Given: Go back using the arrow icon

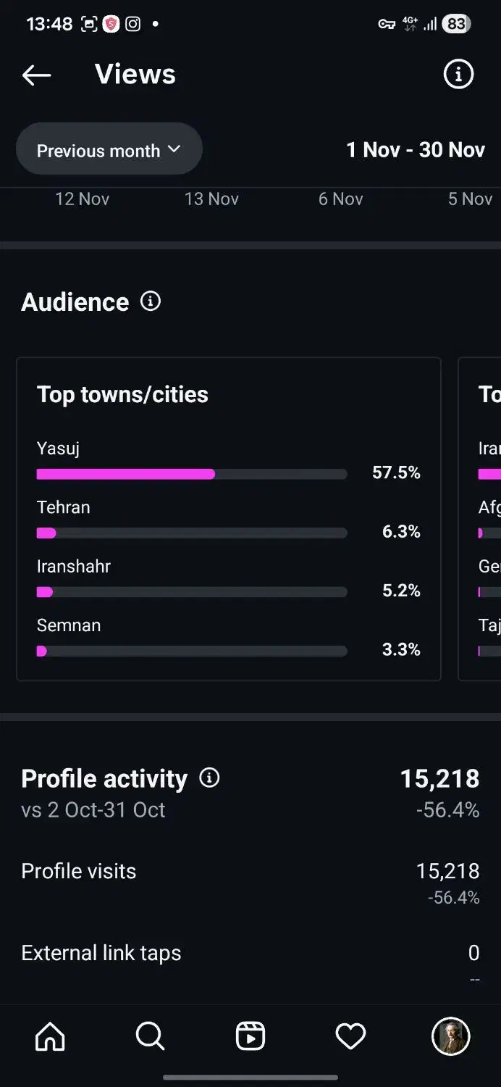Looking at the screenshot, I should (x=36, y=75).
